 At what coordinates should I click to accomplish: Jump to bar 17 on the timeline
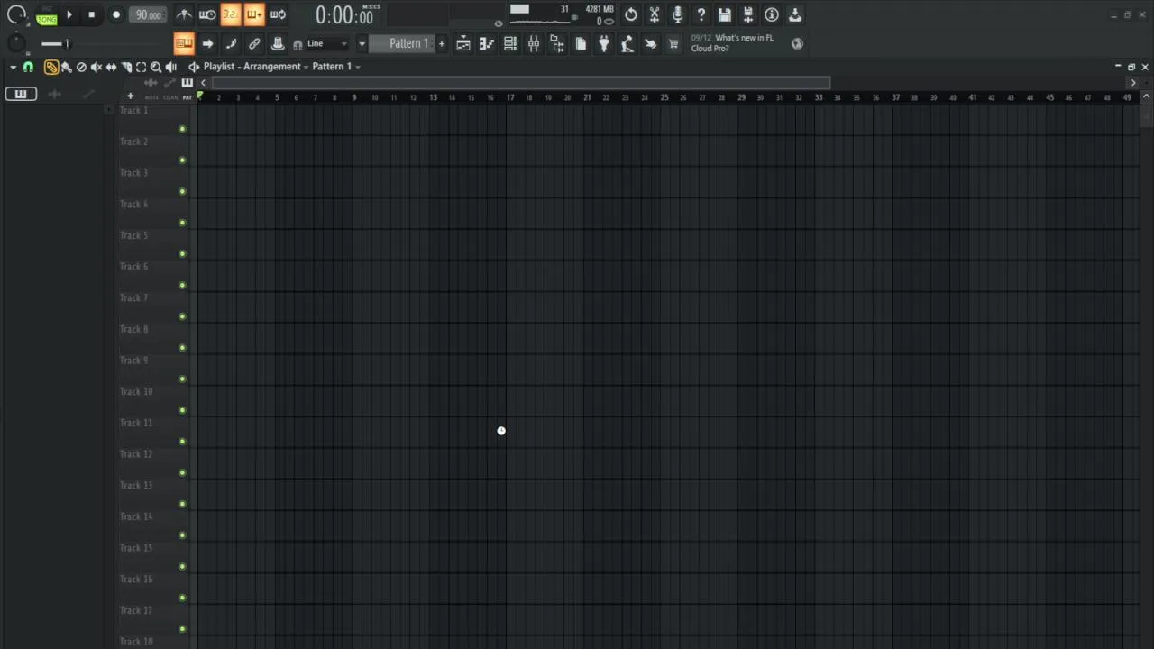point(510,96)
